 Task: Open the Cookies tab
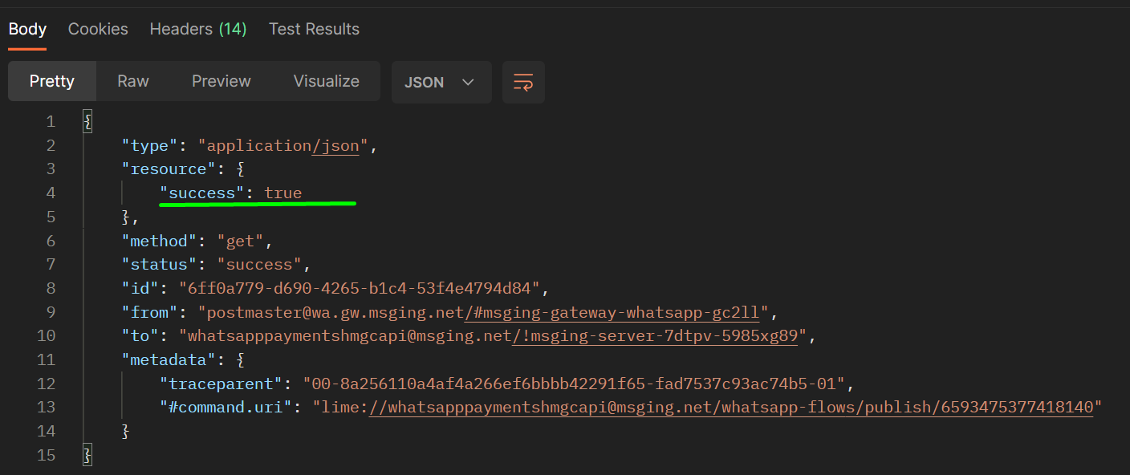pyautogui.click(x=98, y=29)
